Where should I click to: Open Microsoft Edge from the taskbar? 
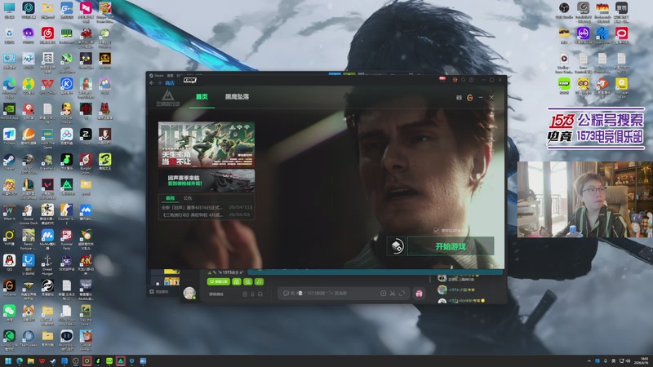[19, 360]
